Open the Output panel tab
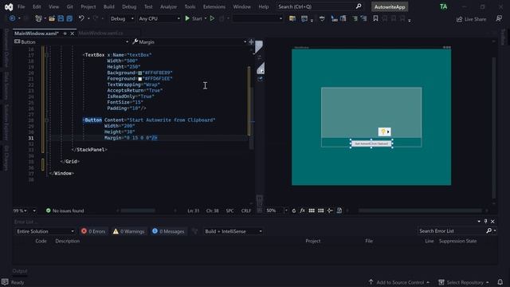The height and width of the screenshot is (287, 510). pos(19,271)
